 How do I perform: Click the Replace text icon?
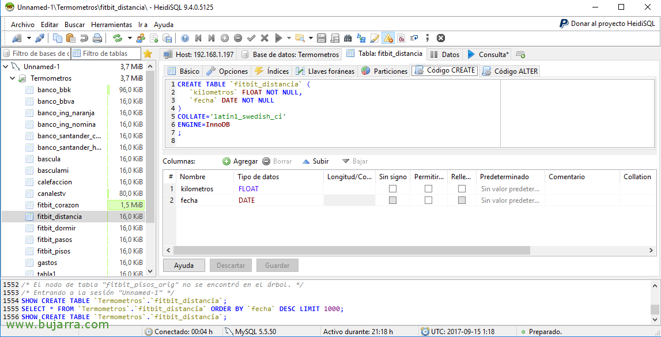[x=361, y=39]
